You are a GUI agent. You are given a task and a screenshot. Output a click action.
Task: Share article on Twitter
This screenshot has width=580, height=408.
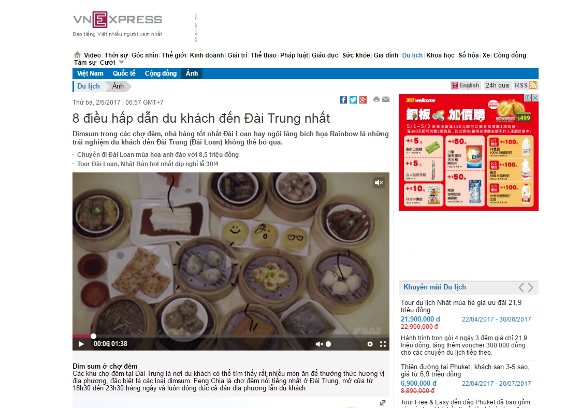point(353,100)
